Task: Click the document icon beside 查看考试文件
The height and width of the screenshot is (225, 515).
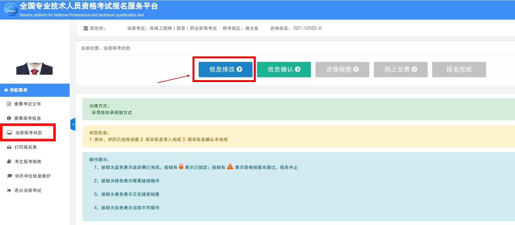Action: (x=9, y=104)
